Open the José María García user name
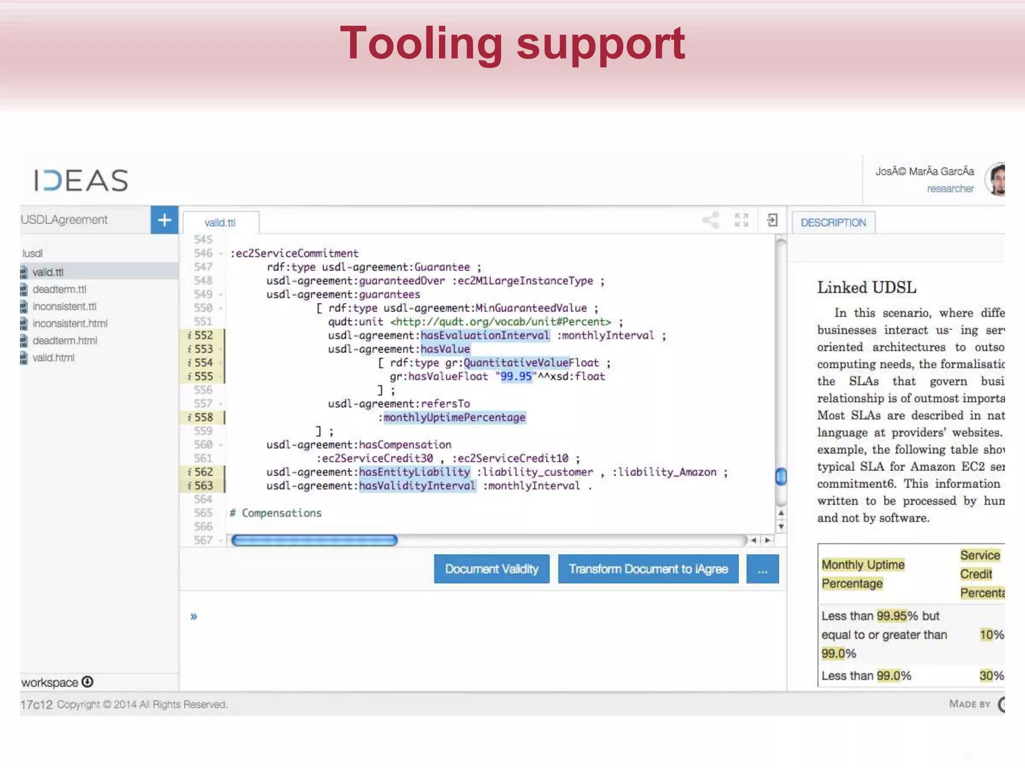The height and width of the screenshot is (768, 1025). point(925,171)
